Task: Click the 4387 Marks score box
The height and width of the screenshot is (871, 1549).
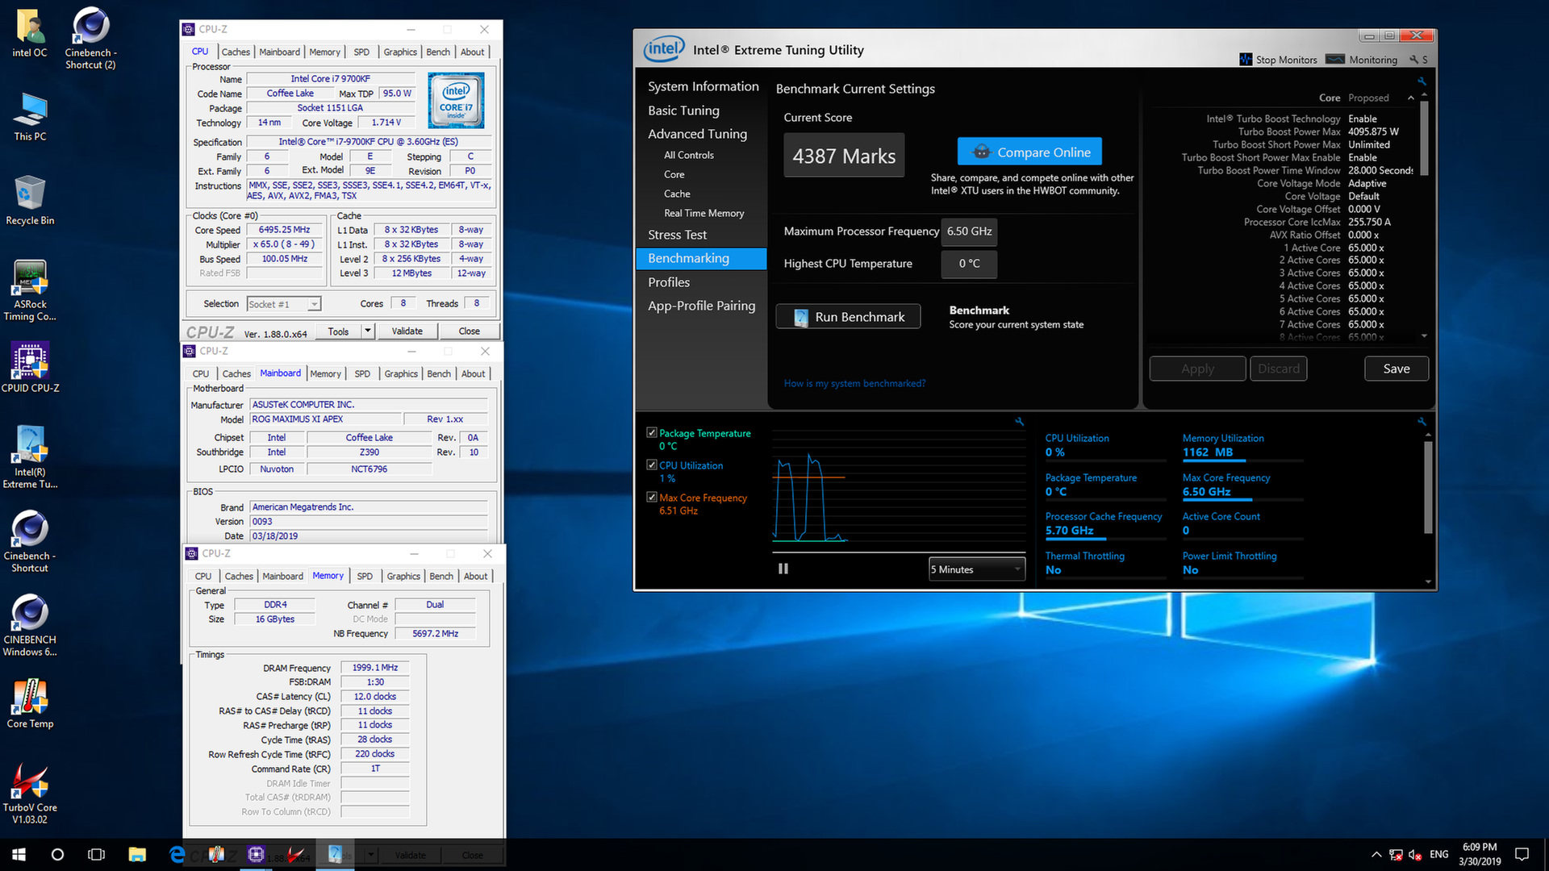Action: point(844,156)
